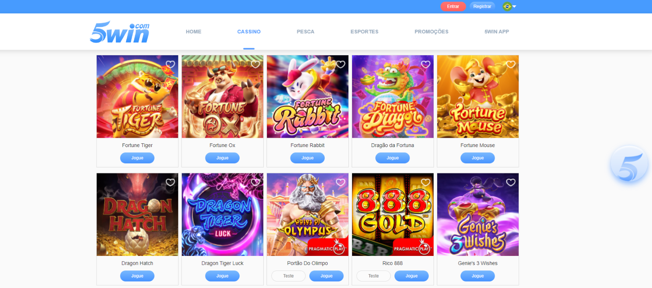Add Fortune Rabbit to favorites heart
Viewport: 652px width, 288px height.
[x=341, y=64]
